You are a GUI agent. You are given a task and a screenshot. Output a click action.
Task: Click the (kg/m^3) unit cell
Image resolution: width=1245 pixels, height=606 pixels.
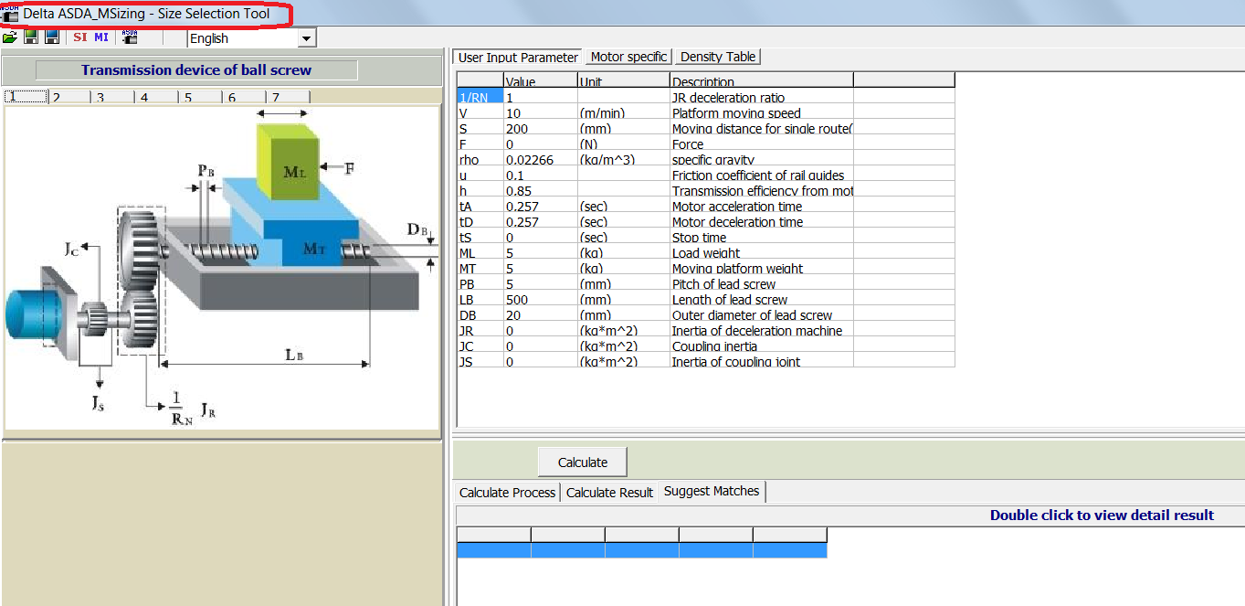624,159
